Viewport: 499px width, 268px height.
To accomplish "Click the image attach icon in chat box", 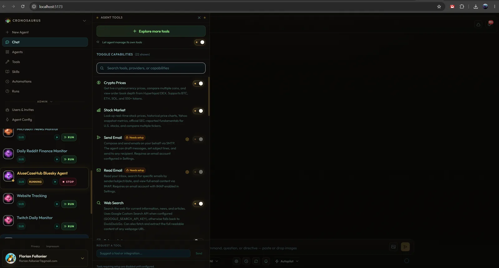I will tap(394, 247).
